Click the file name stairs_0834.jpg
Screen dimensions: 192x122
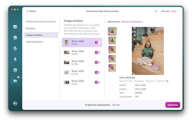127,78
